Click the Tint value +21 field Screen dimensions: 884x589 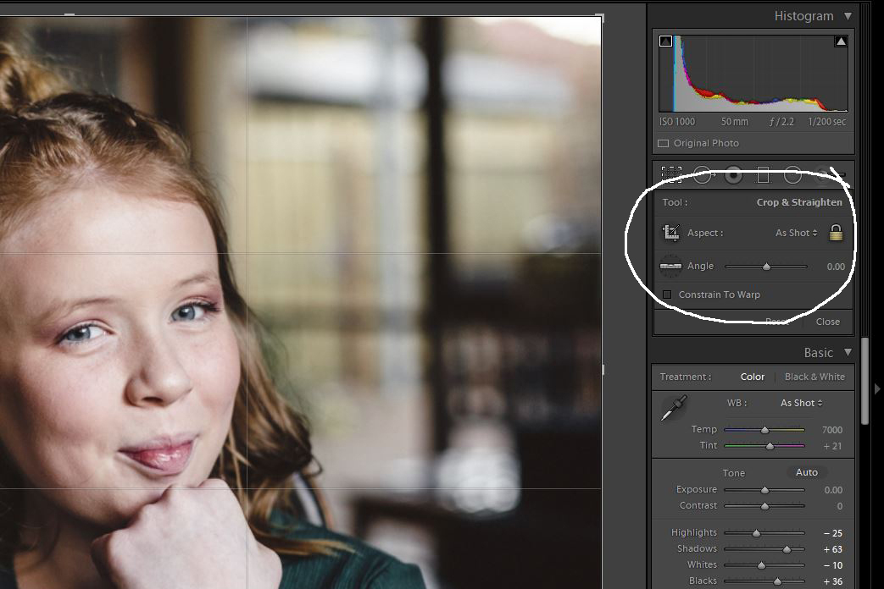click(832, 446)
